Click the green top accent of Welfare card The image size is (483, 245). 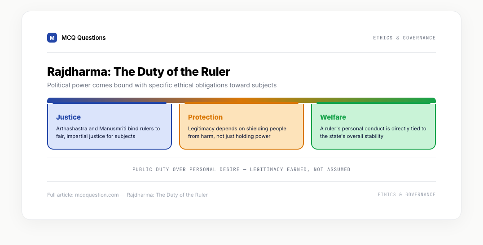click(x=373, y=103)
